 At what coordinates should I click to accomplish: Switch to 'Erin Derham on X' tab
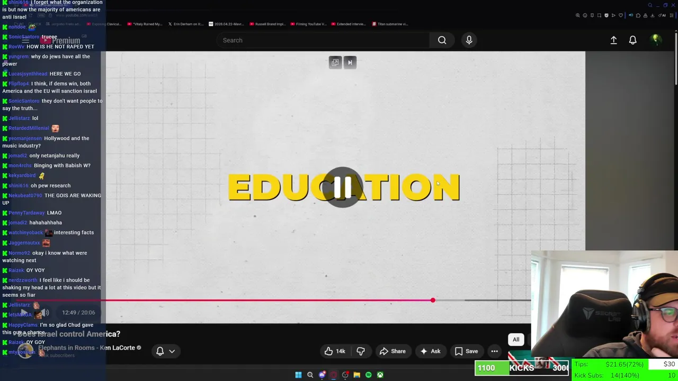click(185, 24)
